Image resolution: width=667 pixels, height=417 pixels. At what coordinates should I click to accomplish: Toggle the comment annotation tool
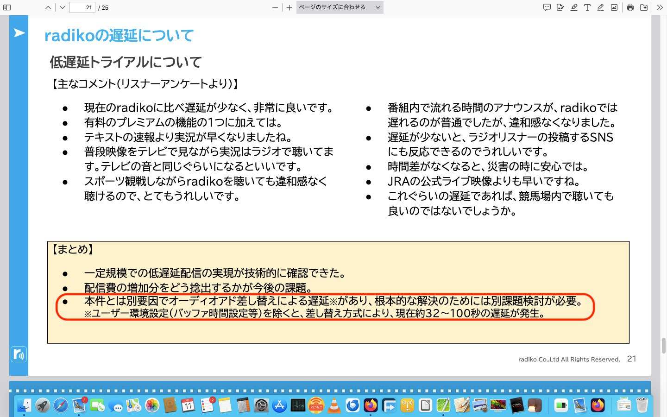[x=547, y=7]
